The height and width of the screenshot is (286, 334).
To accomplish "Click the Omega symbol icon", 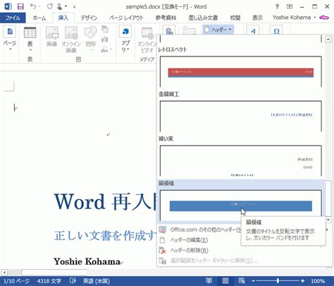I will (276, 30).
